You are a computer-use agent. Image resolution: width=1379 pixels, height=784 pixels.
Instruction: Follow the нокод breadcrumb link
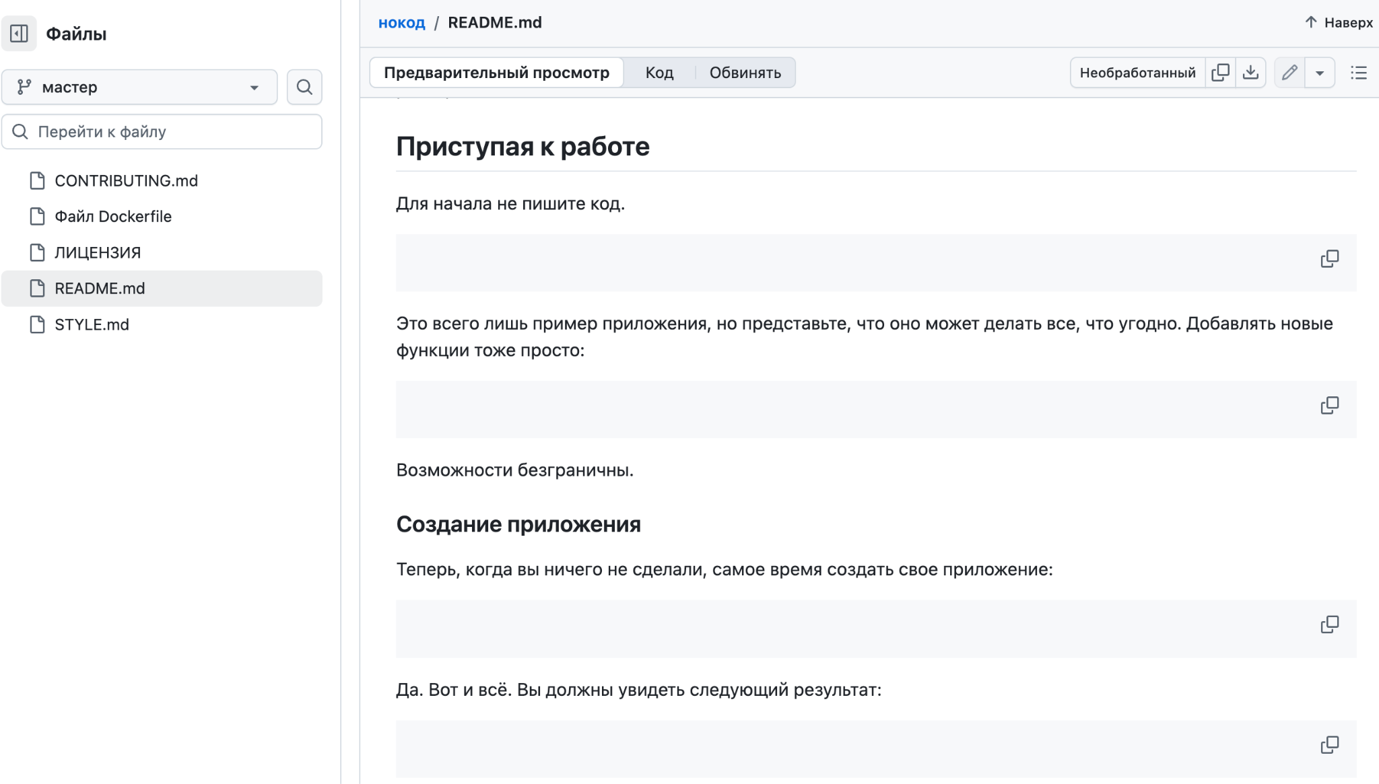pyautogui.click(x=401, y=22)
